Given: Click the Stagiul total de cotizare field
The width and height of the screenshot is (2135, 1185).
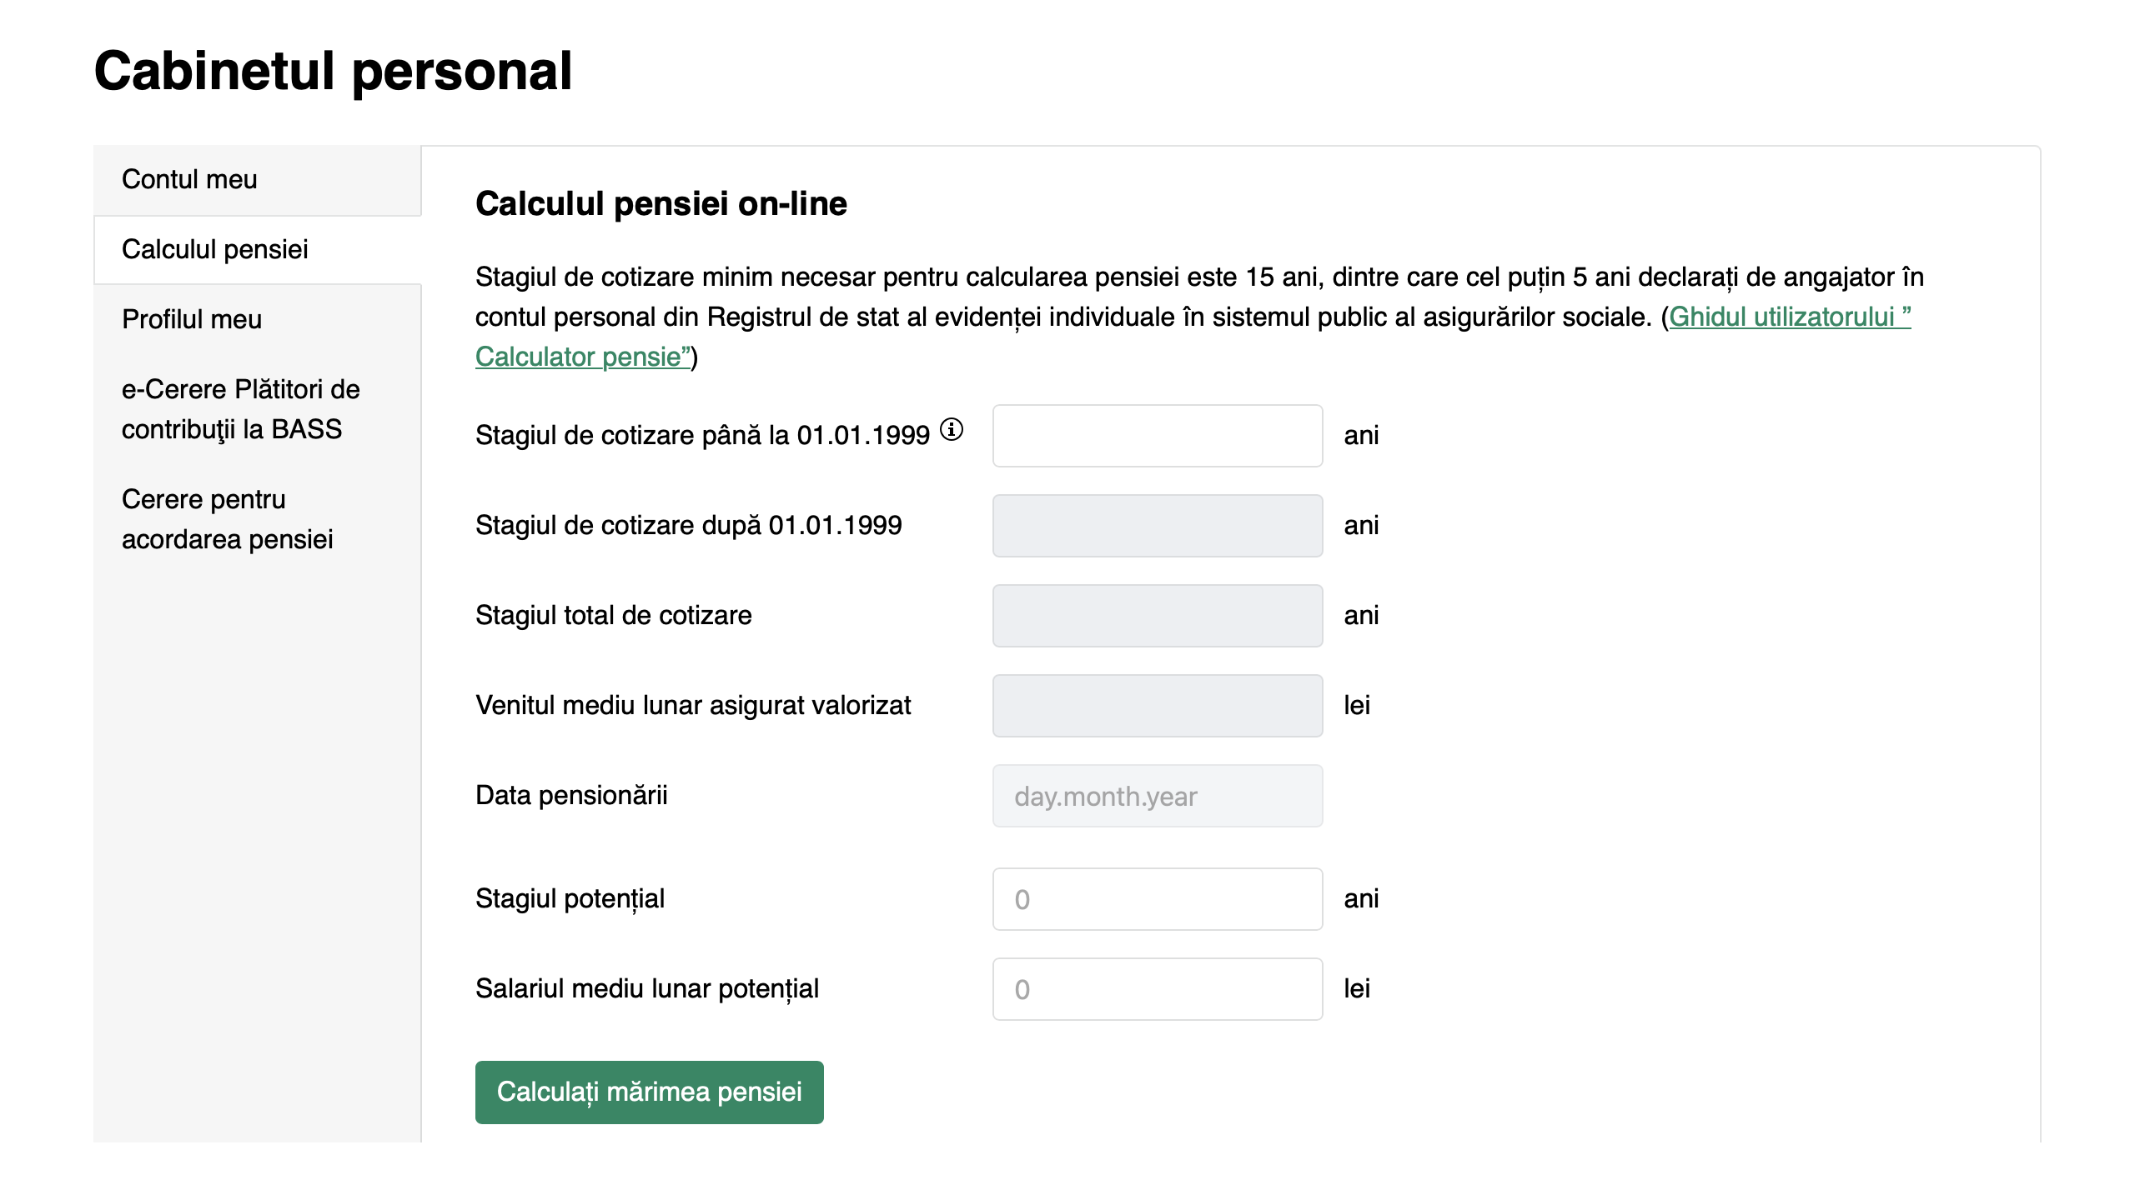Looking at the screenshot, I should [1157, 616].
